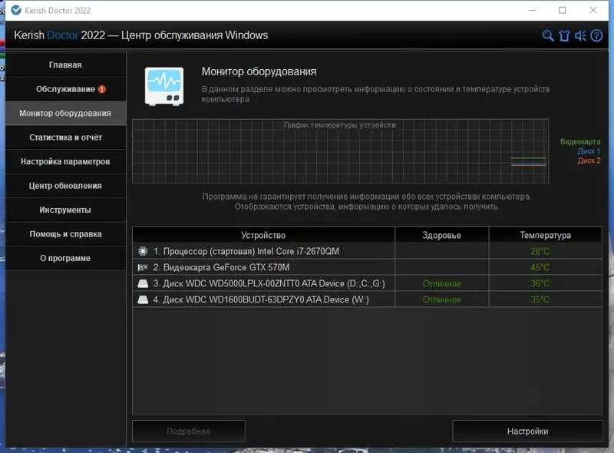
Task: Toggle the sound speaker icon in header
Action: (580, 35)
